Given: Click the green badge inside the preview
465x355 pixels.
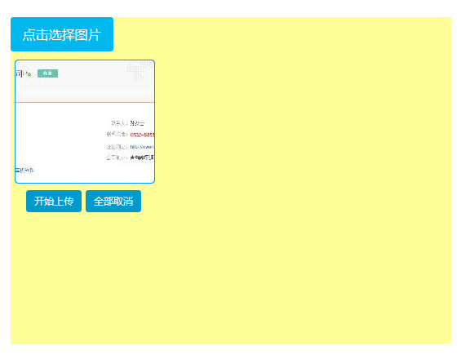Looking at the screenshot, I should click(48, 73).
